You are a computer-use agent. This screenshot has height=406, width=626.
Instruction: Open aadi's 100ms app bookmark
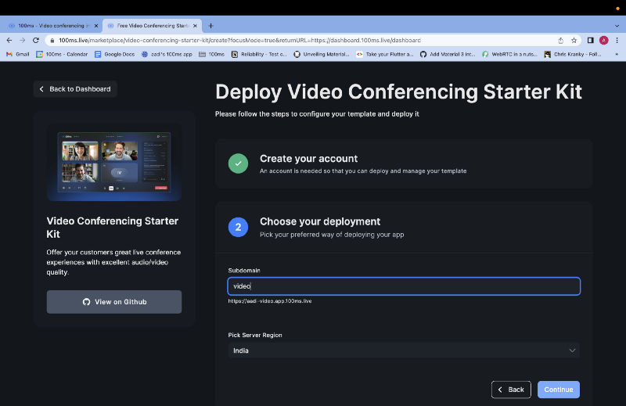pos(167,54)
